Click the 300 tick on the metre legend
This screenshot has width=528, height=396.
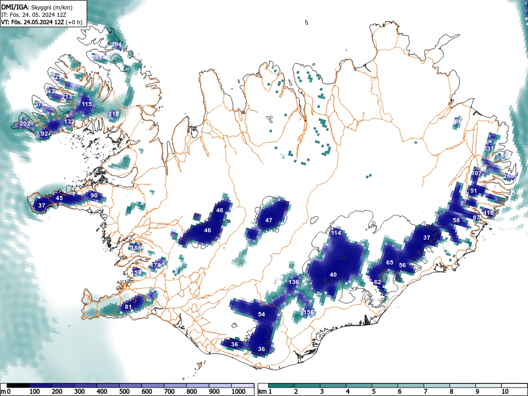point(80,392)
